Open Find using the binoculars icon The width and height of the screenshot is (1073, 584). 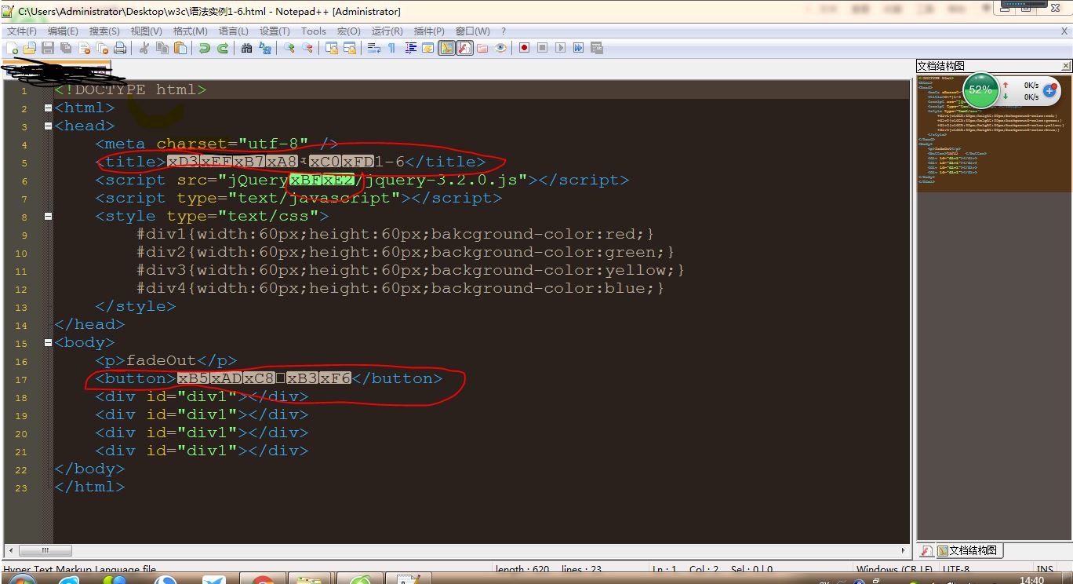pyautogui.click(x=247, y=48)
